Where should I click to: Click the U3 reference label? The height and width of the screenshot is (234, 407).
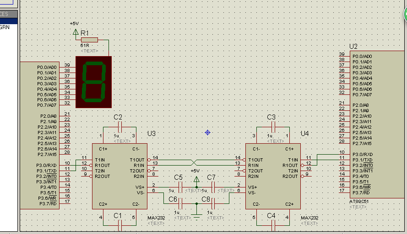tap(152, 133)
